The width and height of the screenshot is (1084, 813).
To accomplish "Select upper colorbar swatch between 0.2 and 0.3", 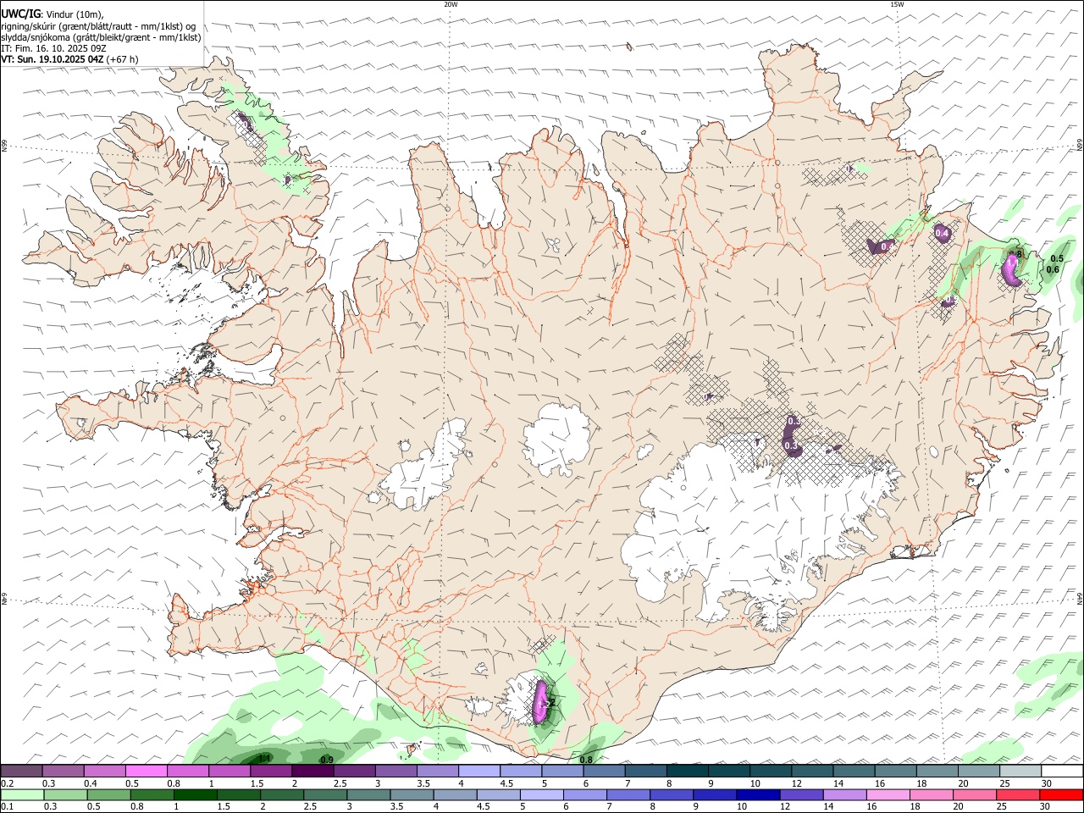I will pyautogui.click(x=21, y=771).
